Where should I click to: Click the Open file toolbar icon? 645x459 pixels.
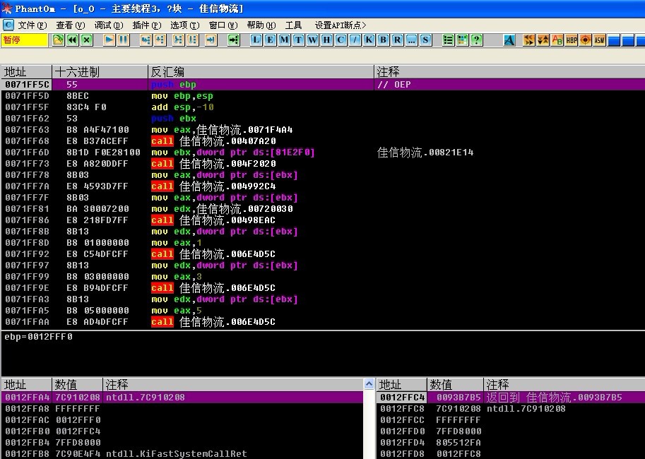(59, 40)
